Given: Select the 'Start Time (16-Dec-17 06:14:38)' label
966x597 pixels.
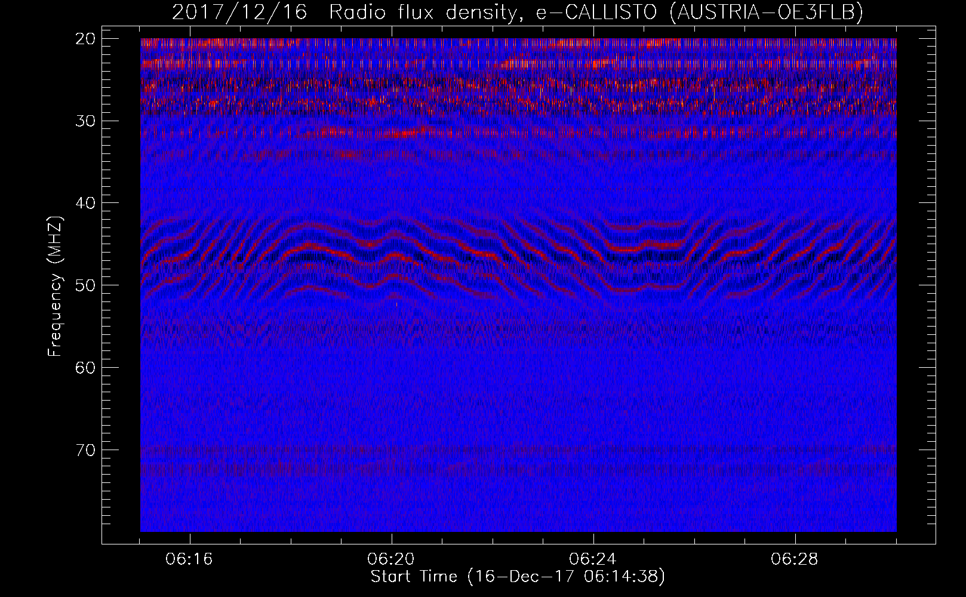Looking at the screenshot, I should (x=518, y=577).
